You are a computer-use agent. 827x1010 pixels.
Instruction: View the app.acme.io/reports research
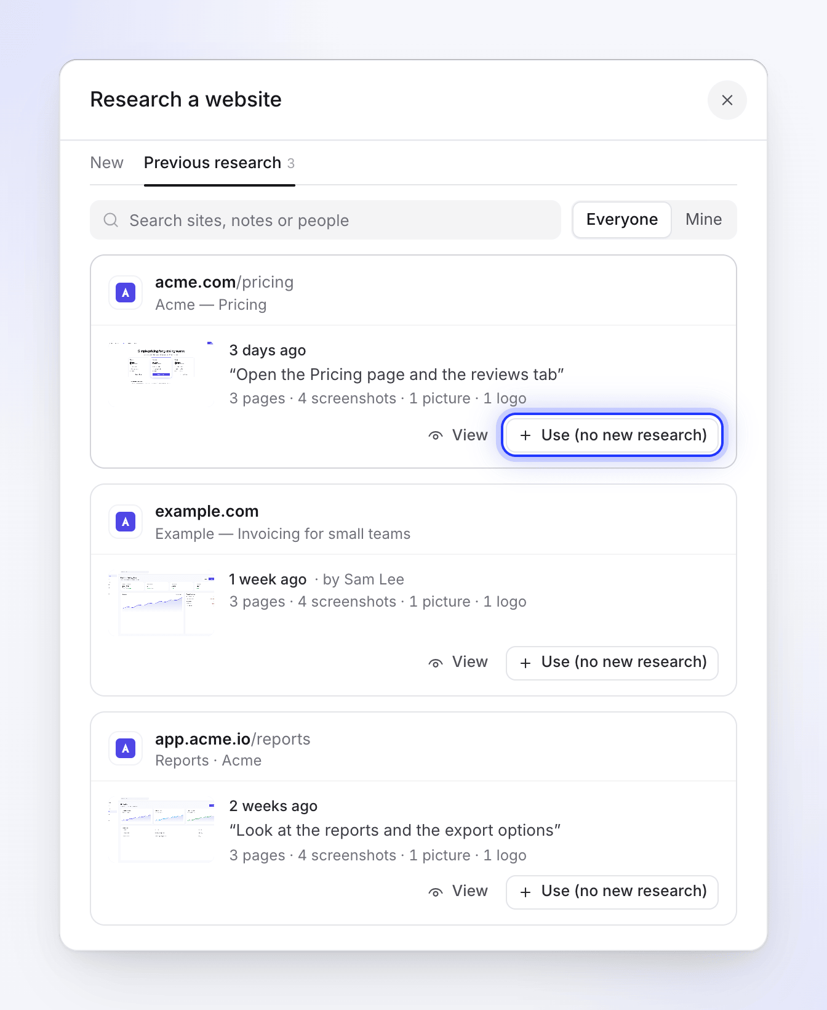[x=458, y=891]
